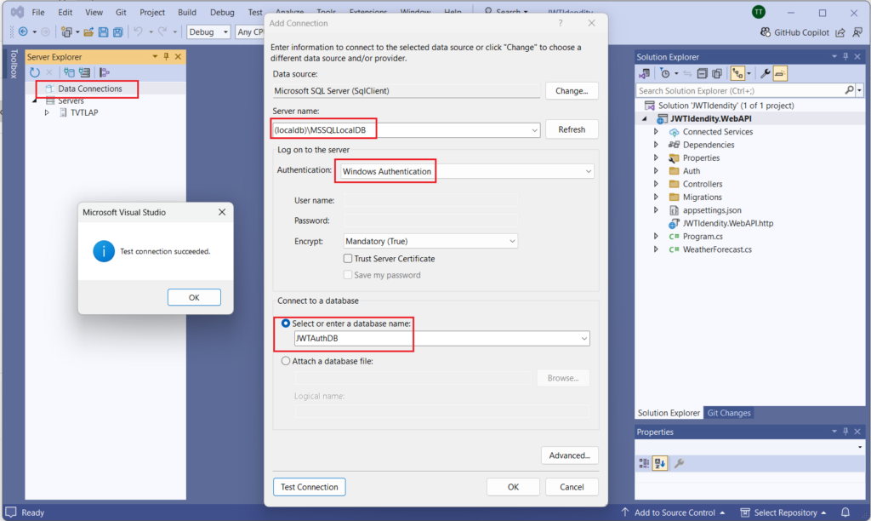871x521 pixels.
Task: Open the Git menu
Action: (x=121, y=12)
